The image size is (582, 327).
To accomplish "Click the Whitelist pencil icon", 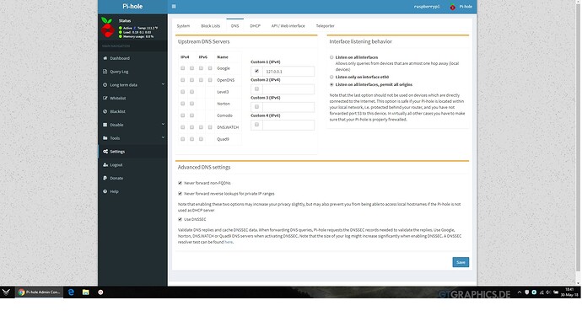I will coord(105,99).
